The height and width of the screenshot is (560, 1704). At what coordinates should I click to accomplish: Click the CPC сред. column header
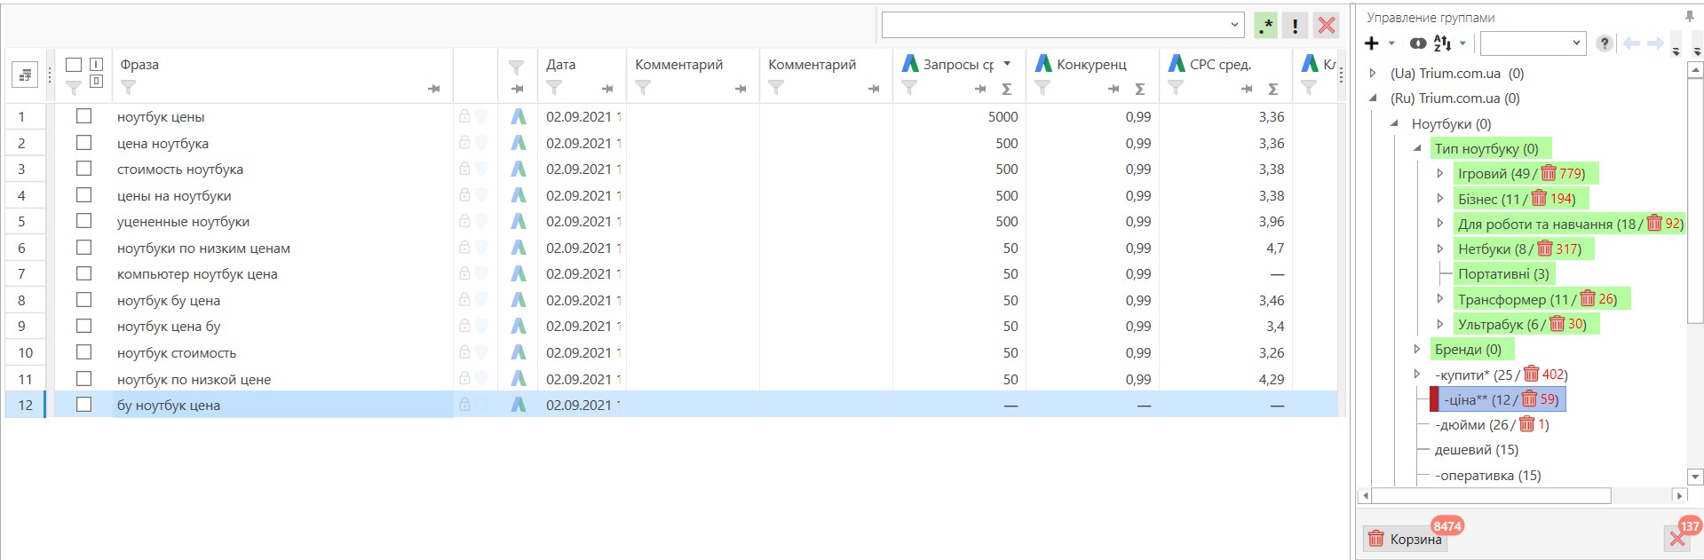tap(1220, 65)
